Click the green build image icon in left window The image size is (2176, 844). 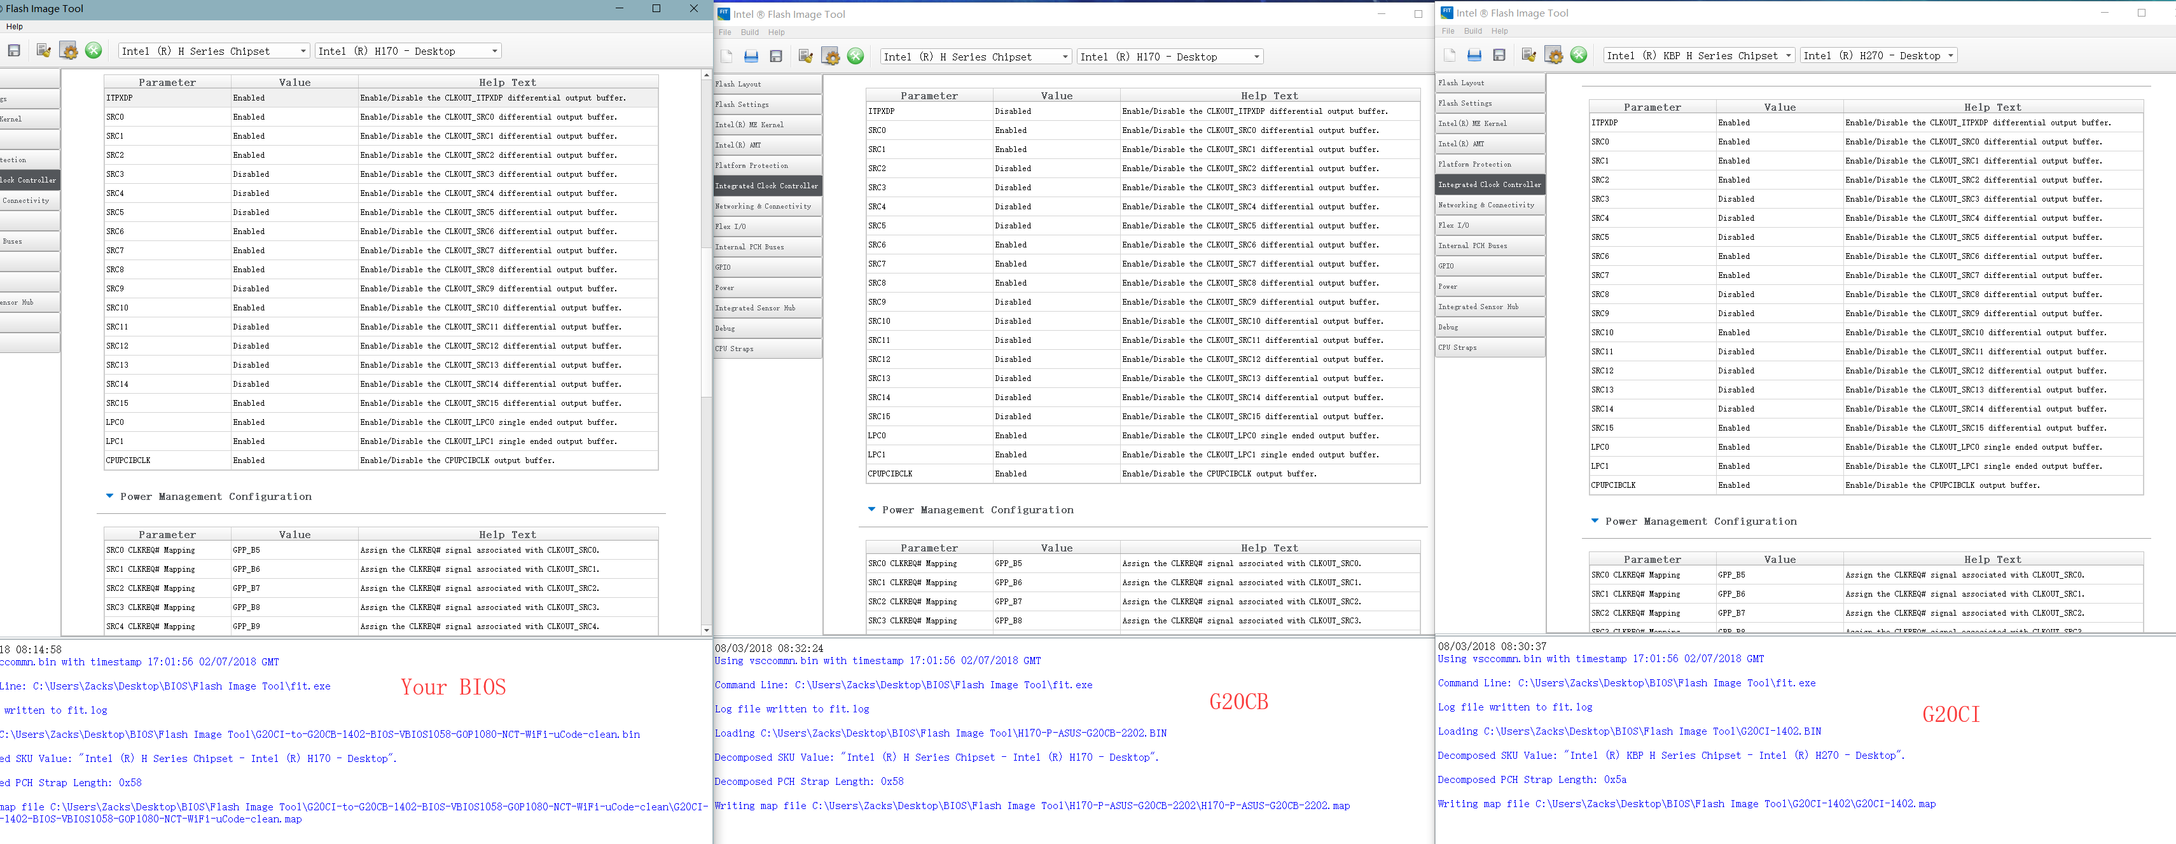tap(94, 51)
